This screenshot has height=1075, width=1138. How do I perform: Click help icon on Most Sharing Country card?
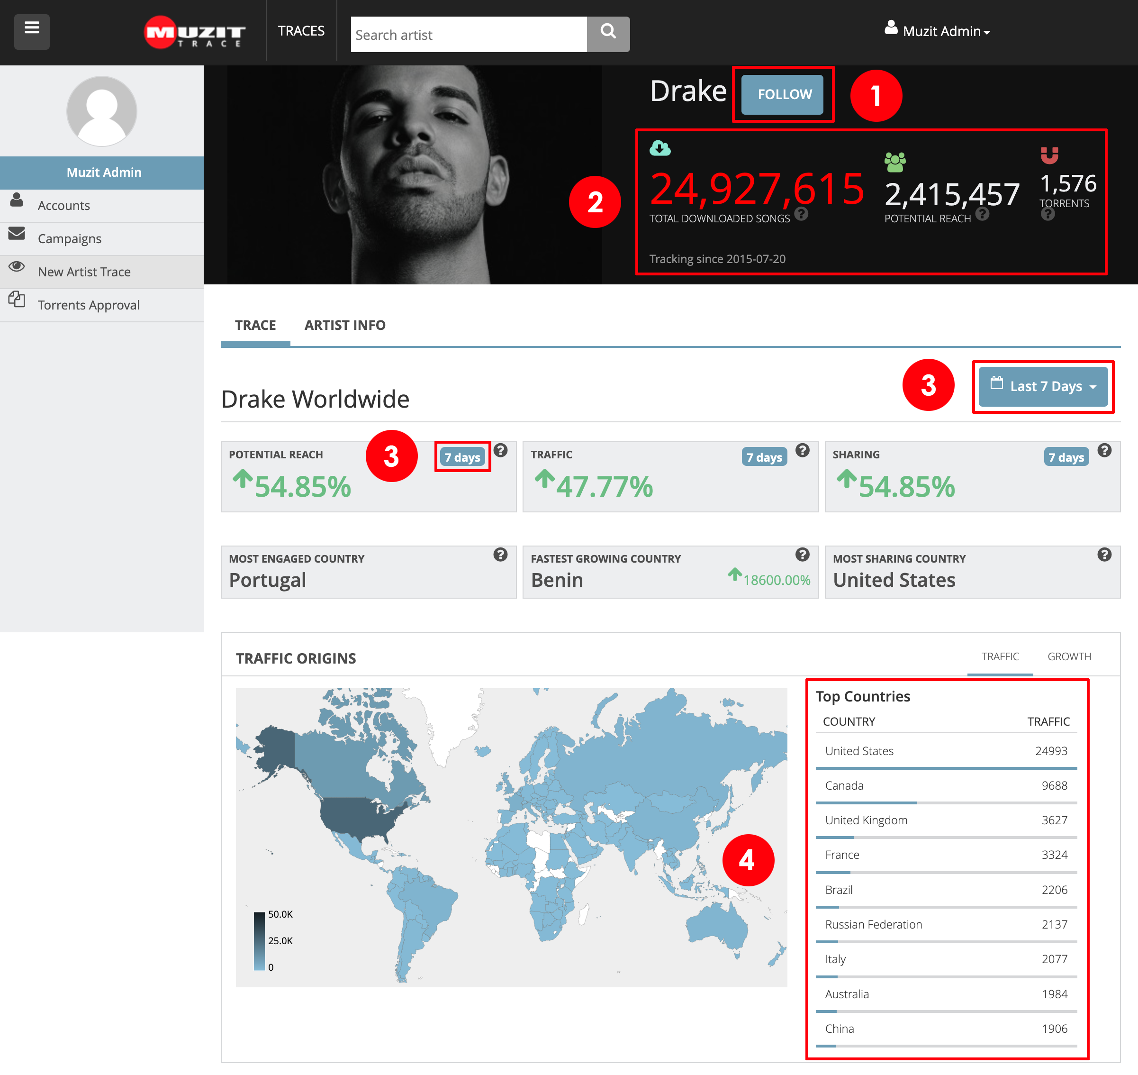pyautogui.click(x=1104, y=555)
